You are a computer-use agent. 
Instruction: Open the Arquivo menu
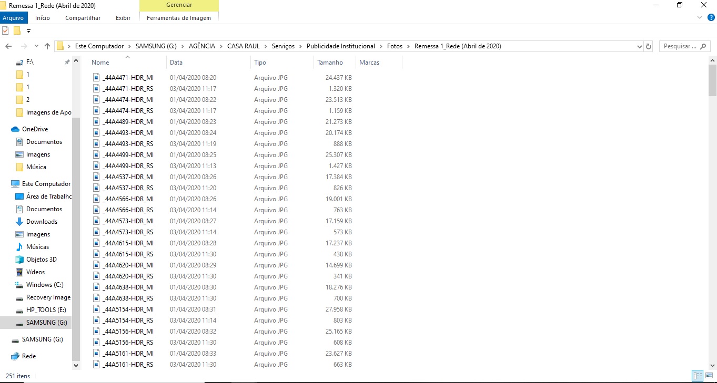[x=13, y=18]
